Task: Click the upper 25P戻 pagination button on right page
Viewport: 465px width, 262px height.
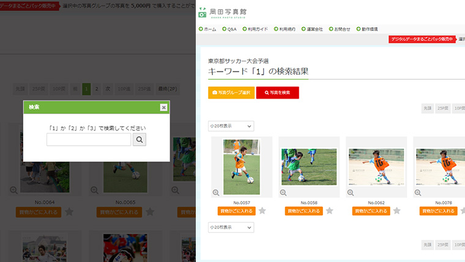Action: pyautogui.click(x=443, y=108)
